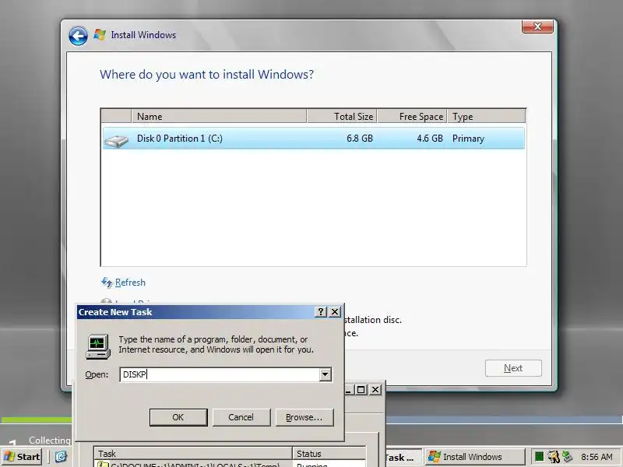623x467 pixels.
Task: Close the Task Manager window behind the dialog
Action: (x=375, y=390)
